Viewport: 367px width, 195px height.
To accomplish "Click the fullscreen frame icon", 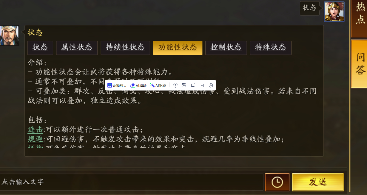I will (x=193, y=85).
